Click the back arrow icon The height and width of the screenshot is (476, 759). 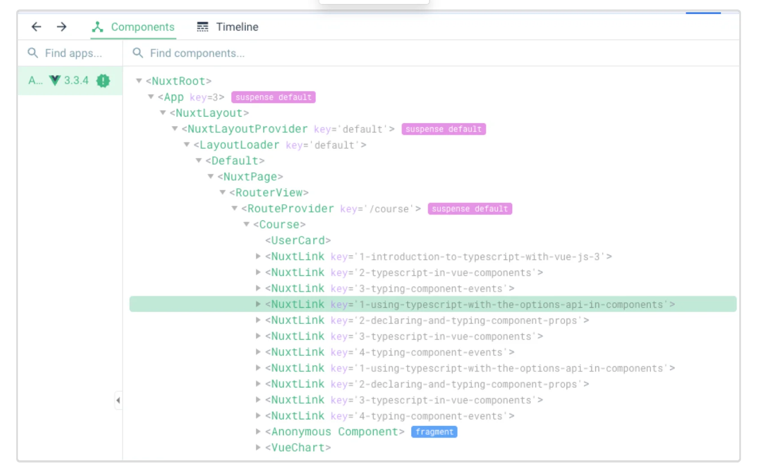36,27
